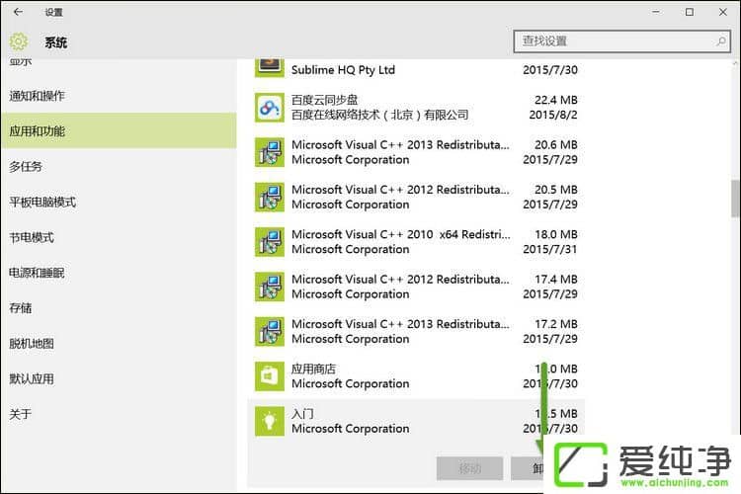
Task: Select Sublime HQ Pty Ltd entry text
Action: coord(343,70)
